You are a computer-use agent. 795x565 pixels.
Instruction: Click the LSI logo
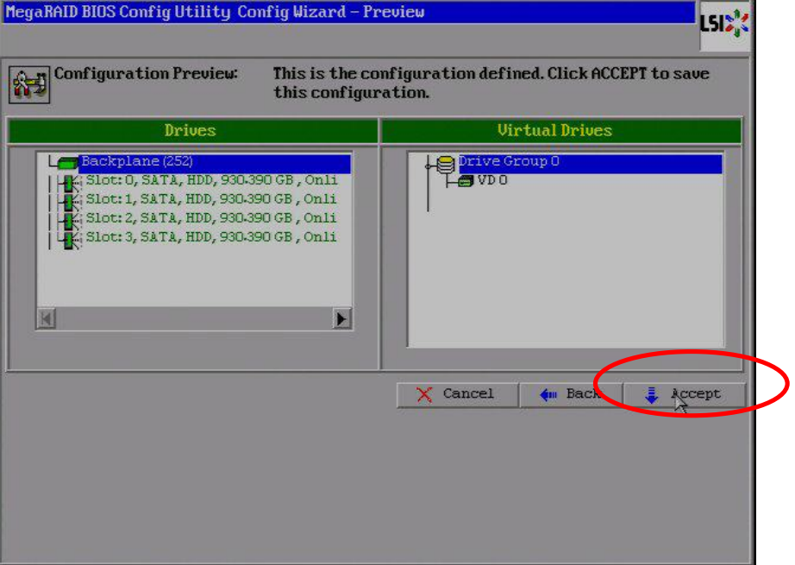click(x=724, y=24)
